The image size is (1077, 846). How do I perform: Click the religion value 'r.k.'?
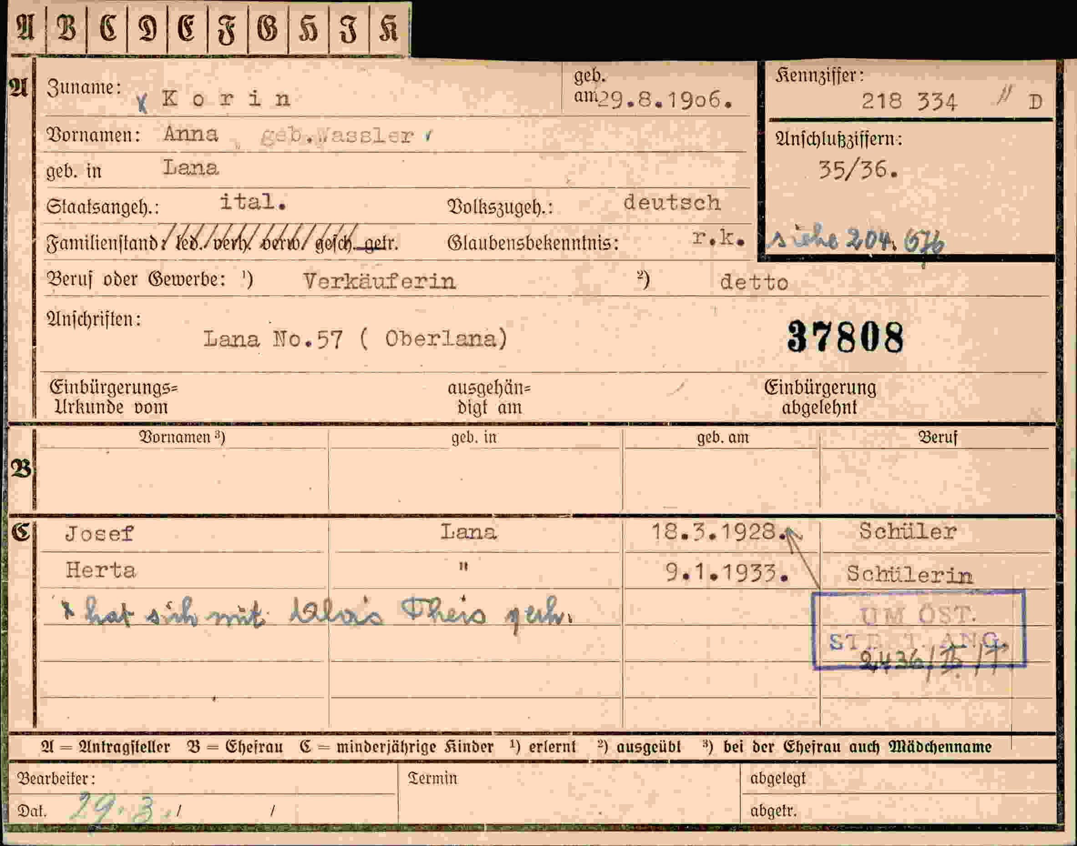719,238
